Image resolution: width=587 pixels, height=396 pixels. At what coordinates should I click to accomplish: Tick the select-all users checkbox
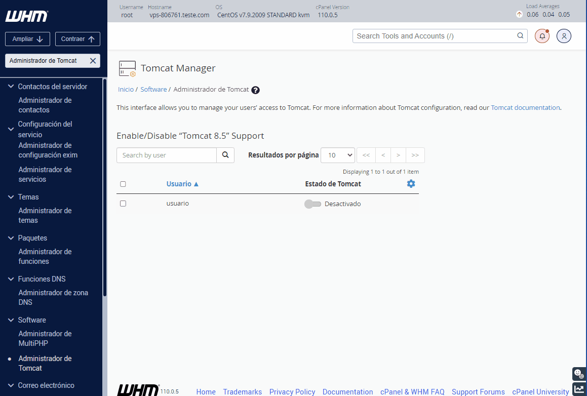coord(123,184)
